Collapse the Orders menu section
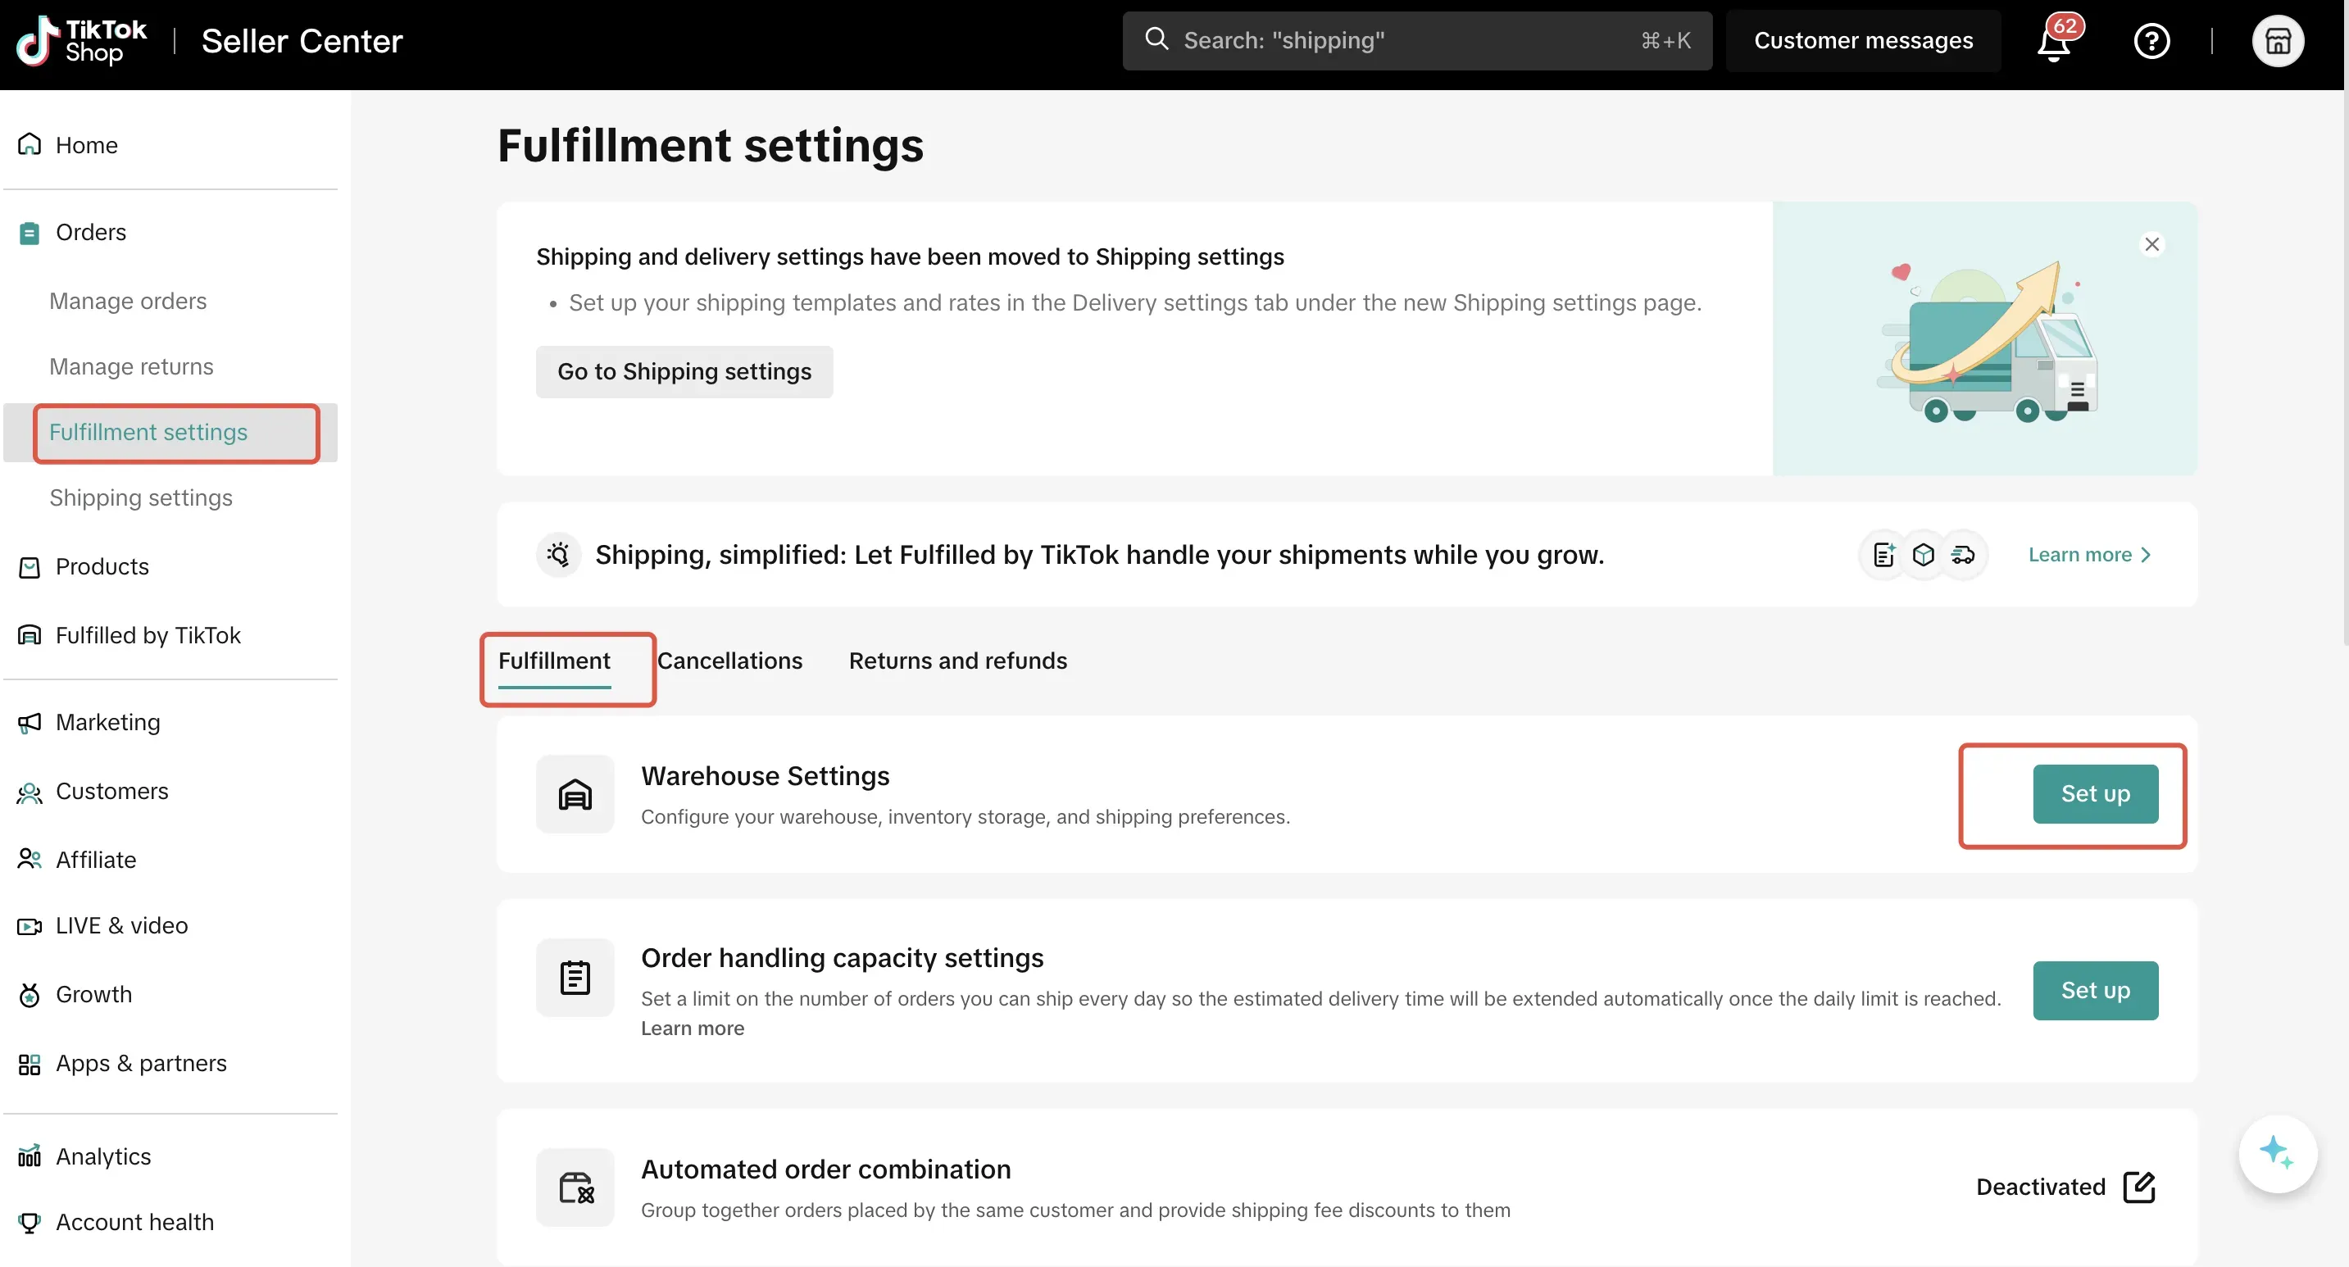Viewport: 2349px width, 1267px height. click(91, 233)
